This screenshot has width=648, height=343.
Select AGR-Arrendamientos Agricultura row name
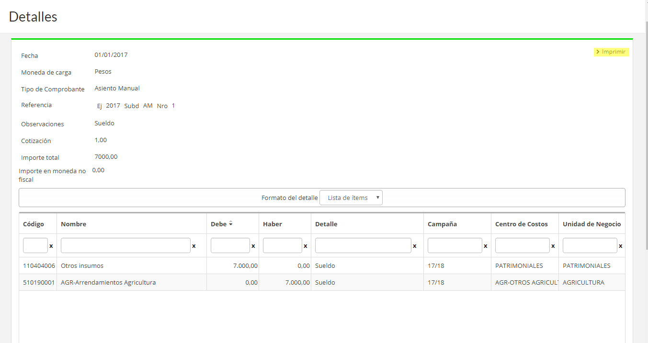tap(108, 282)
